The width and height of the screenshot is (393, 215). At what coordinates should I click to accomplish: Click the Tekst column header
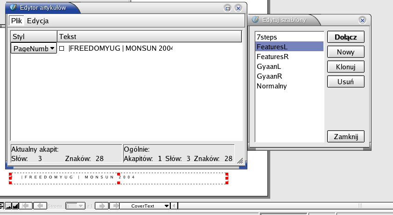(149, 36)
